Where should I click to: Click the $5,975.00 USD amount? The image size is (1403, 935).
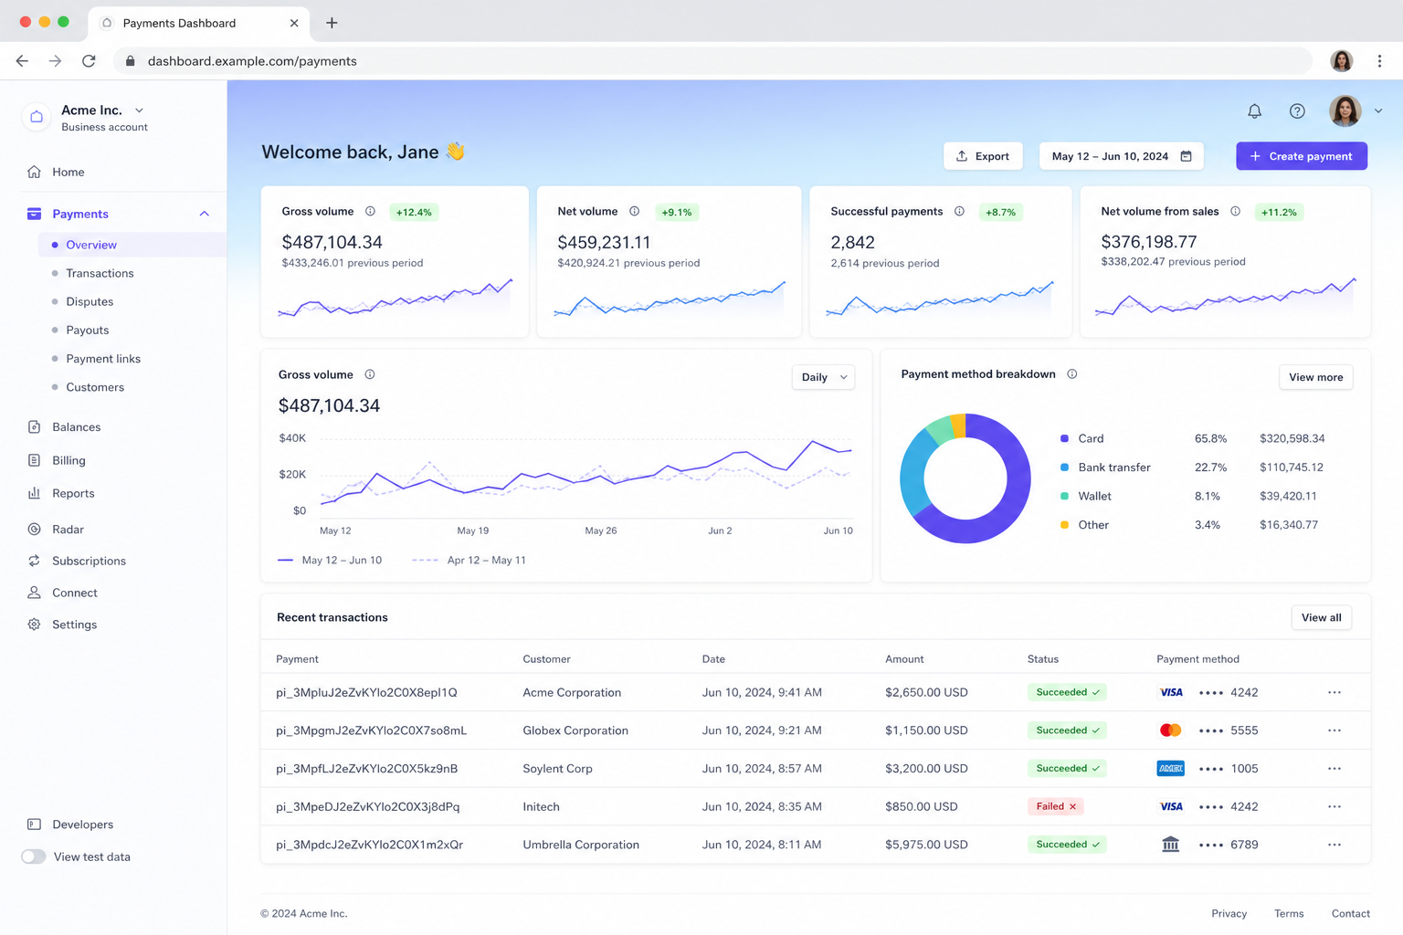point(926,845)
